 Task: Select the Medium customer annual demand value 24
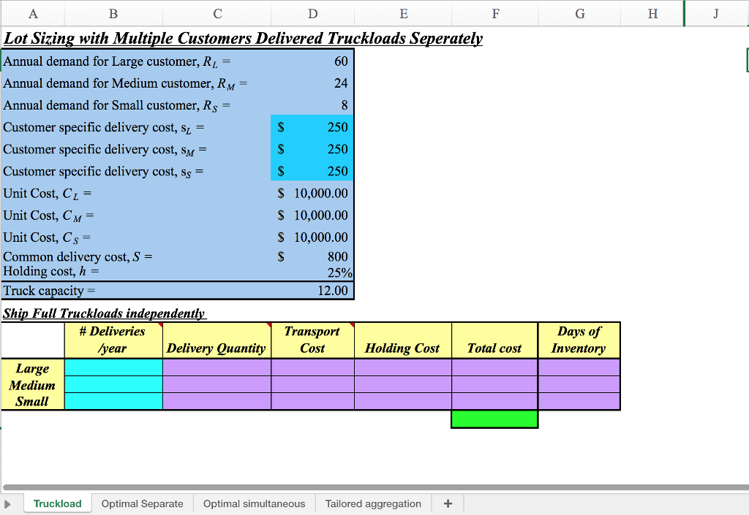tap(312, 83)
